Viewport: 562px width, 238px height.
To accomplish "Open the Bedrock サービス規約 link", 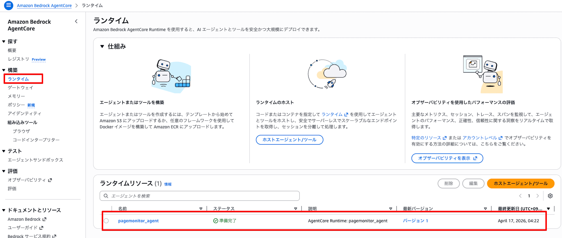I will pyautogui.click(x=29, y=236).
